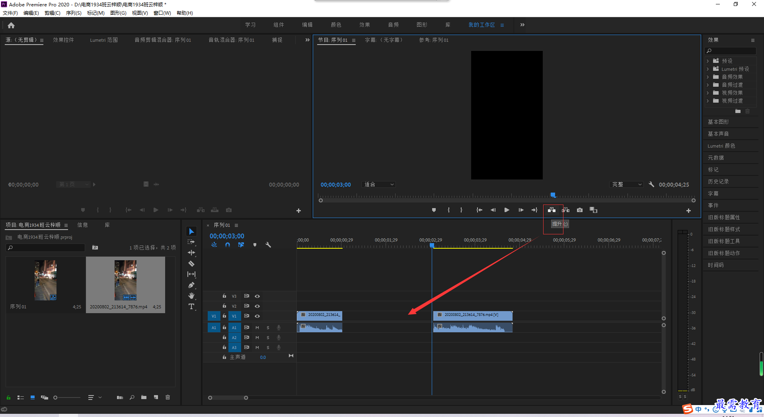Expand the 视频过渡 folder
The width and height of the screenshot is (764, 417).
(707, 101)
